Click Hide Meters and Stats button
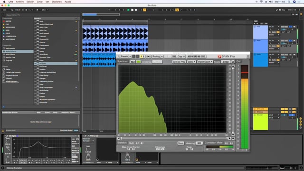Screen dimensions: 304x171 [x=196, y=57]
